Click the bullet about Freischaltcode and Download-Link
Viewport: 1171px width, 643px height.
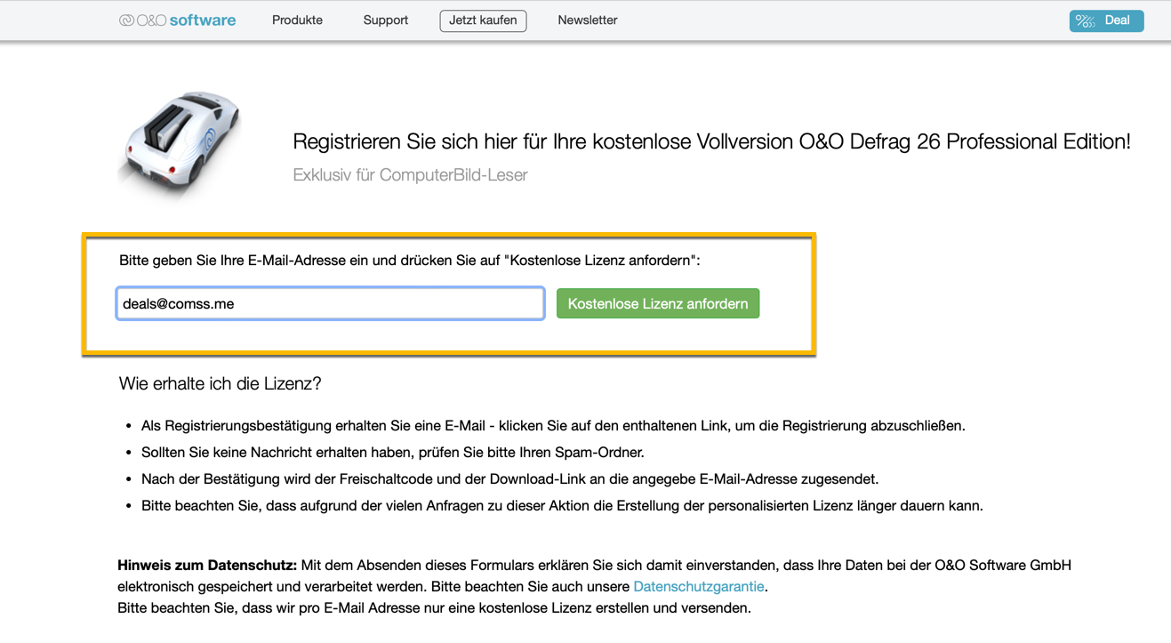point(509,479)
